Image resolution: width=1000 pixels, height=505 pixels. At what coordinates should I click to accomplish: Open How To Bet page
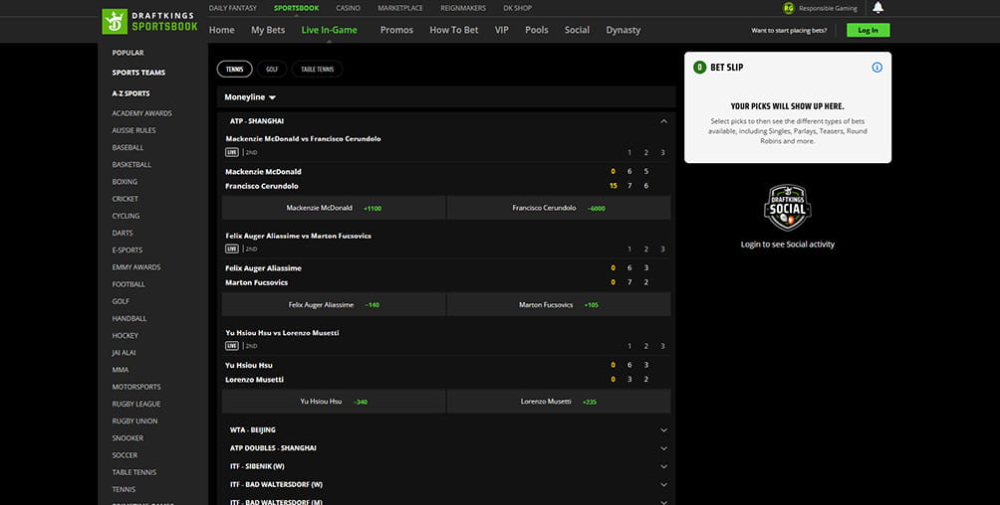click(x=453, y=30)
